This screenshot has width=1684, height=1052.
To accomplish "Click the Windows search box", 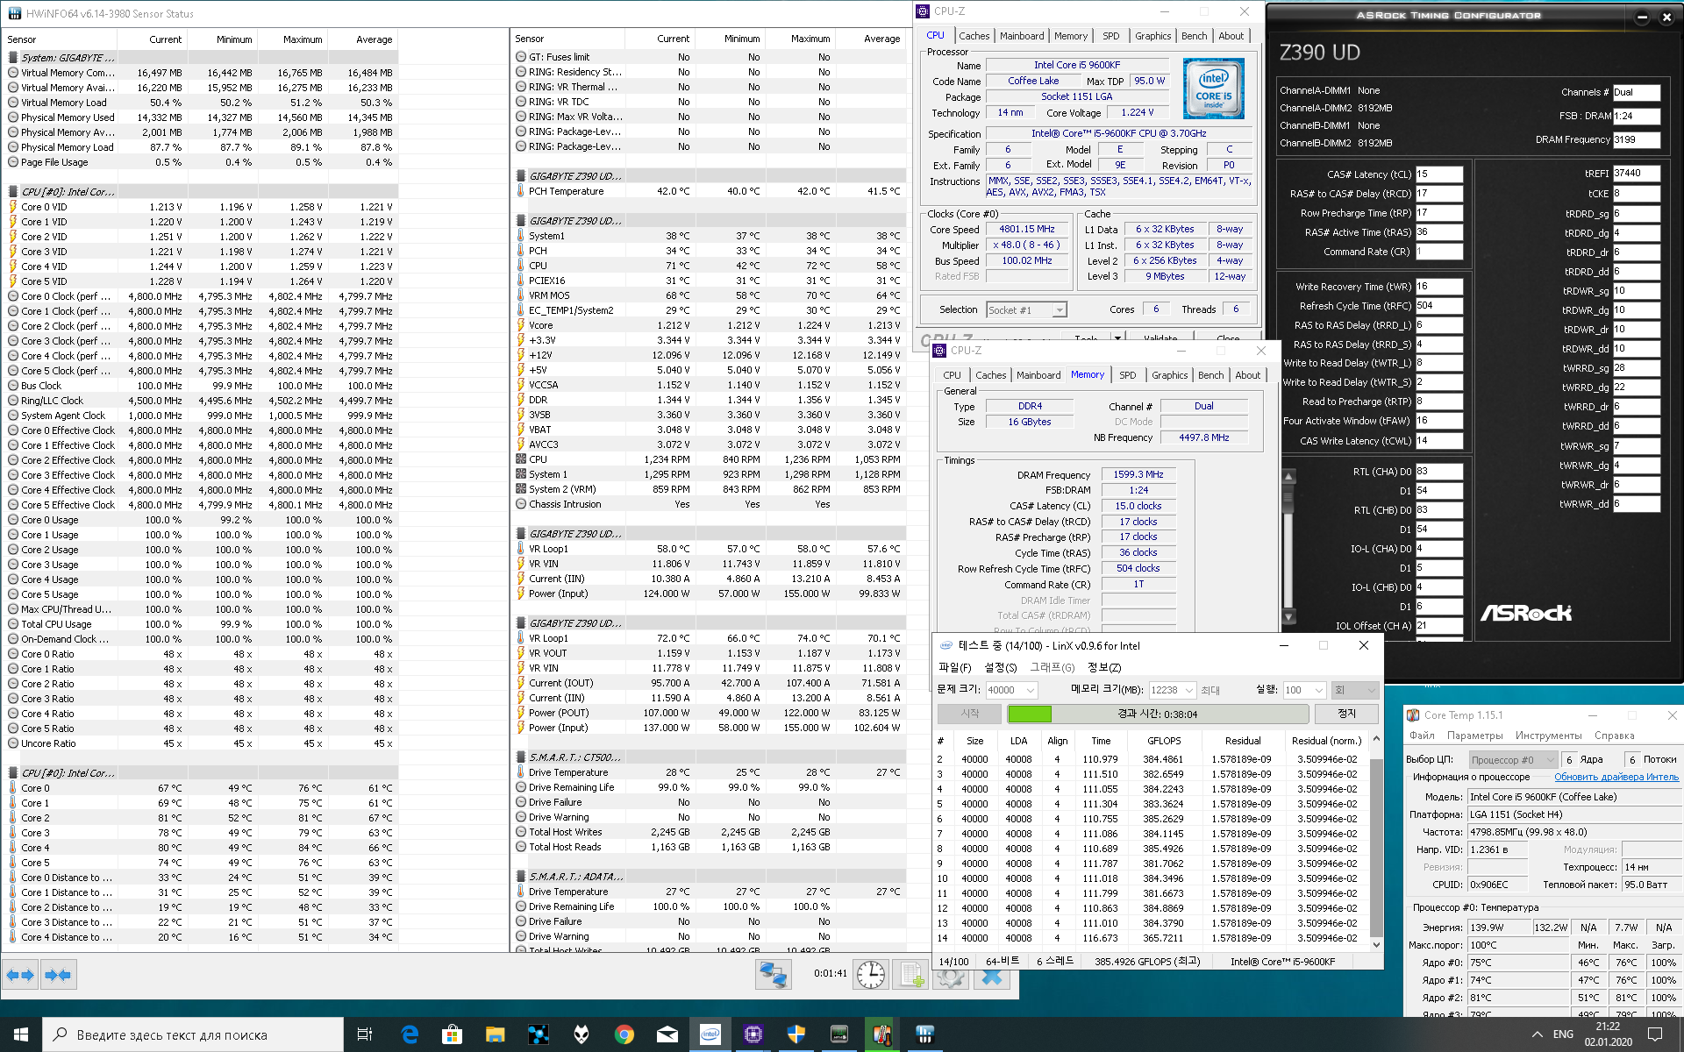I will tap(193, 1034).
